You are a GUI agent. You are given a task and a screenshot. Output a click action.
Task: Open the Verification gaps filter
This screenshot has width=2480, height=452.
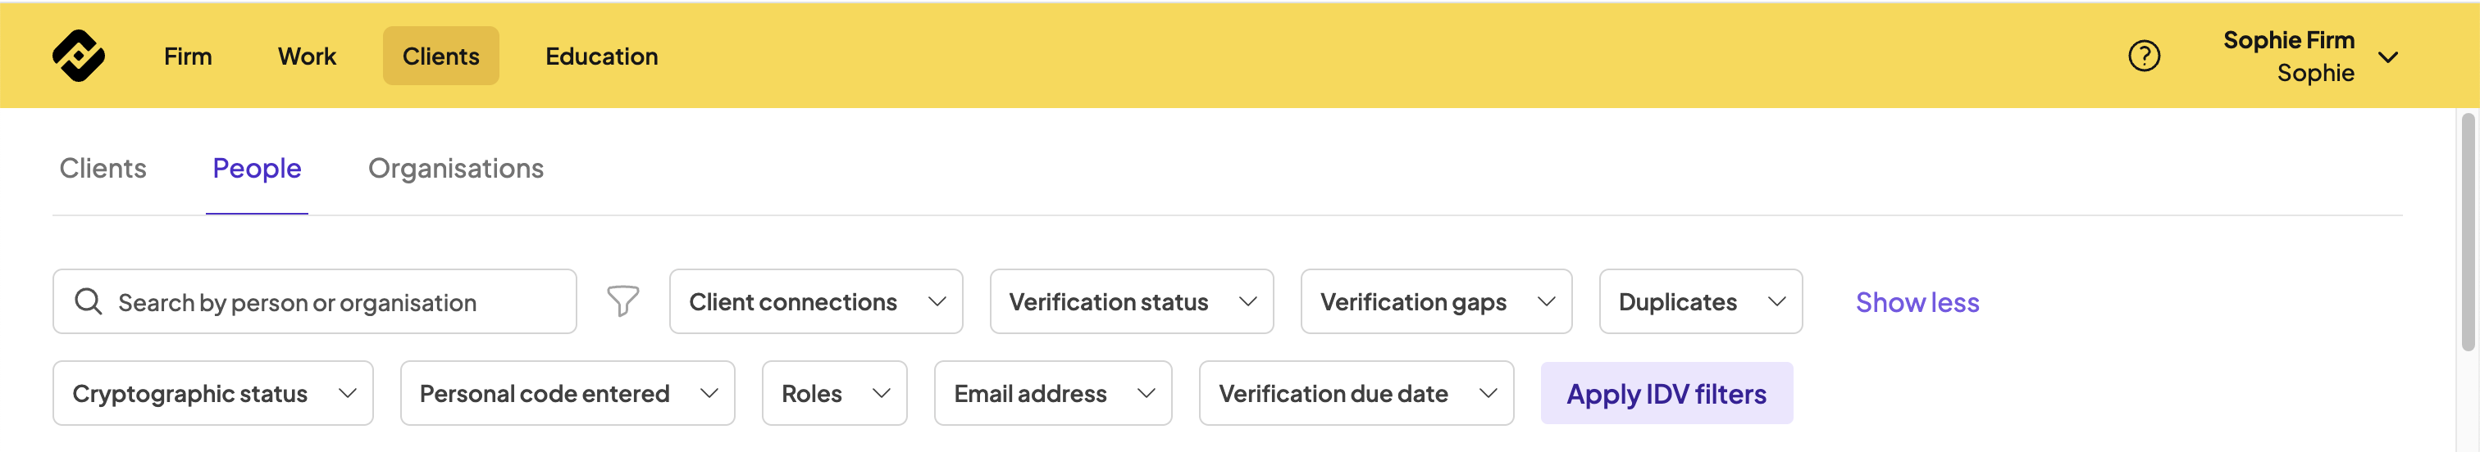tap(1435, 302)
